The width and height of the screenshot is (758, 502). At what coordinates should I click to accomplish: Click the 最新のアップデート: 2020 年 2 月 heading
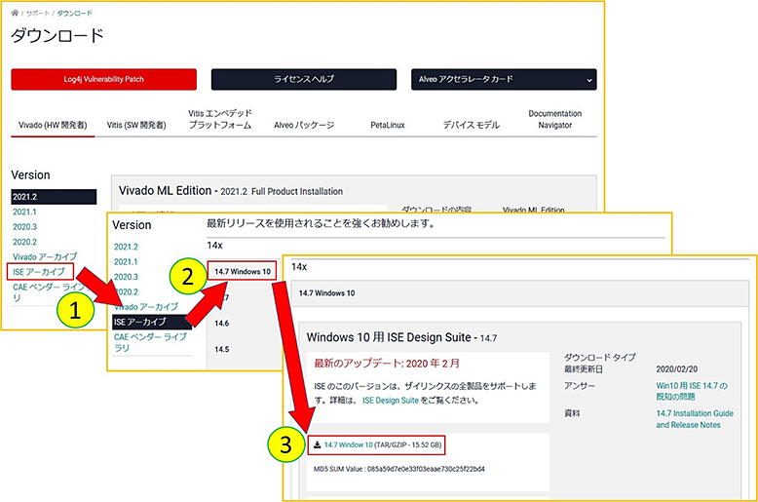click(387, 364)
